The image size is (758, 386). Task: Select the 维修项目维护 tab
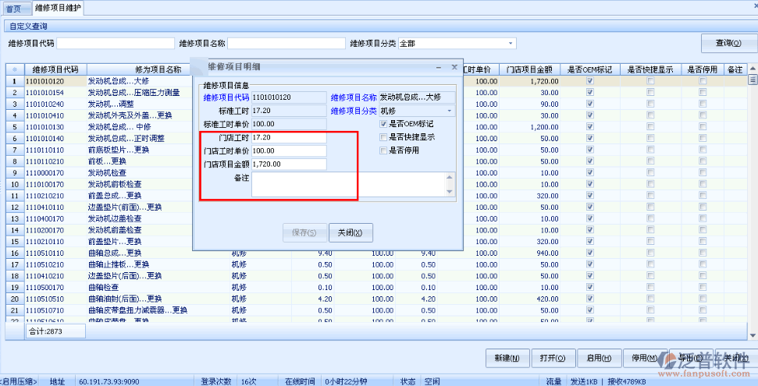pos(58,8)
